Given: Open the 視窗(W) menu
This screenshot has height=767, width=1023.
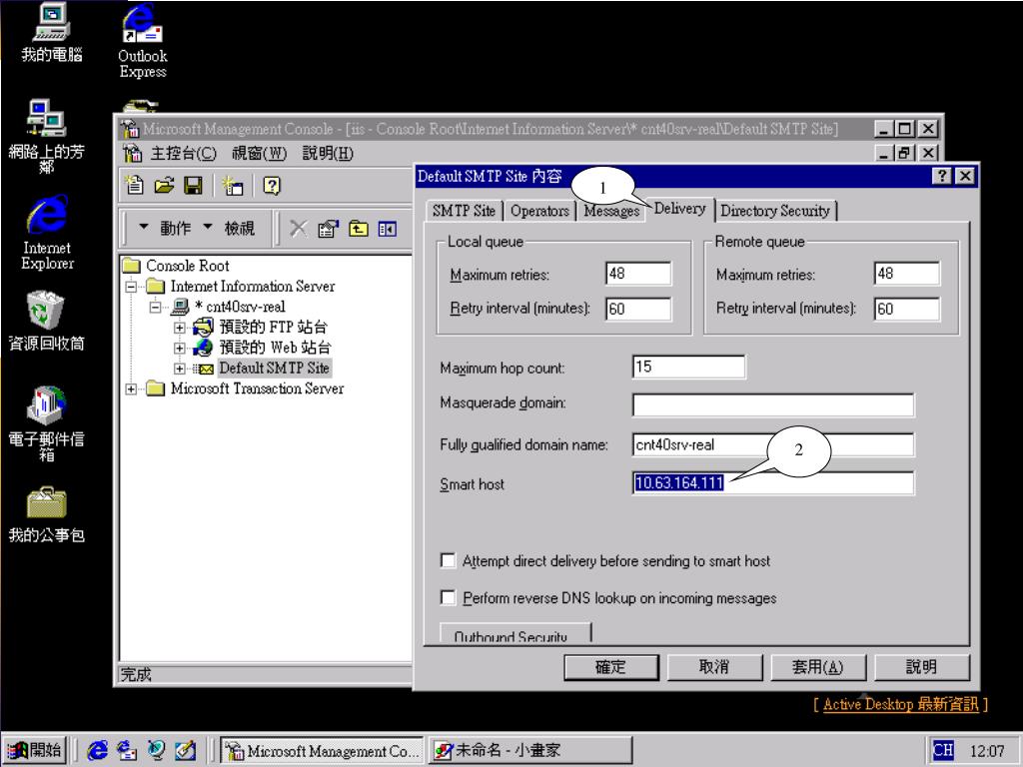Looking at the screenshot, I should pos(259,153).
